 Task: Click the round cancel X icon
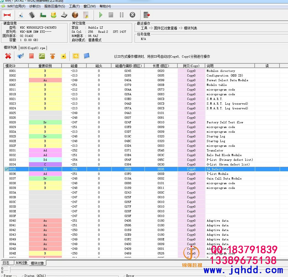(x=132, y=15)
